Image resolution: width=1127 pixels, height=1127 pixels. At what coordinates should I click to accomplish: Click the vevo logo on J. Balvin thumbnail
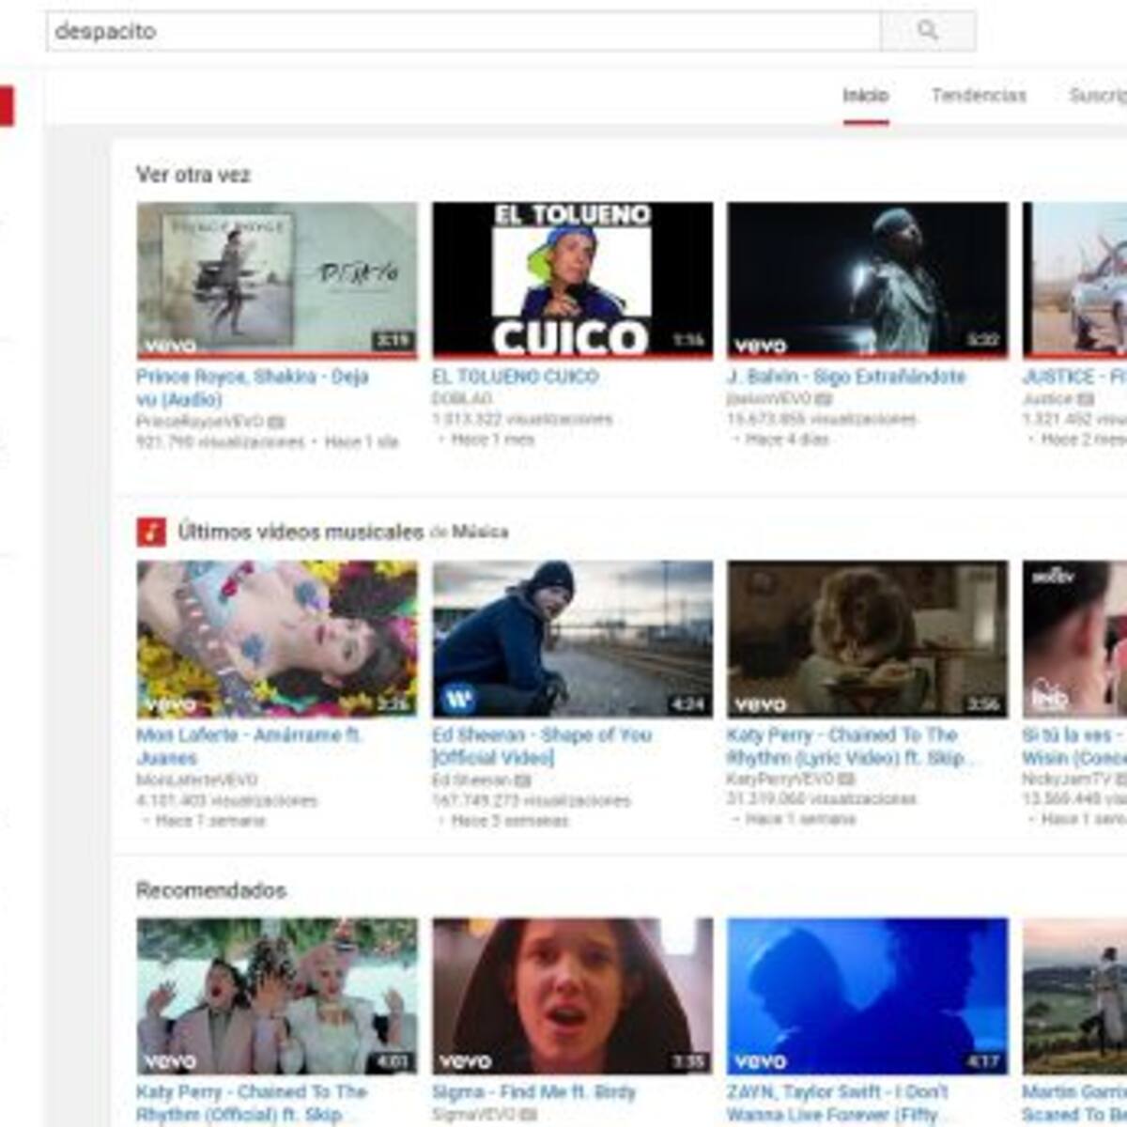coord(760,346)
